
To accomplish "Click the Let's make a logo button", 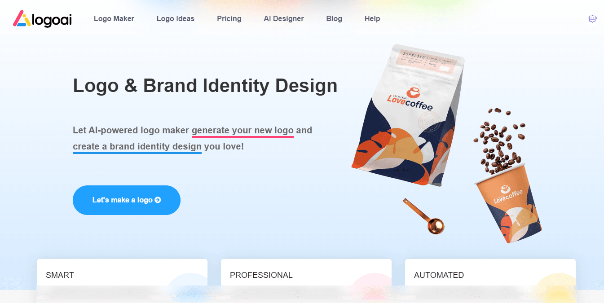I will [x=127, y=200].
